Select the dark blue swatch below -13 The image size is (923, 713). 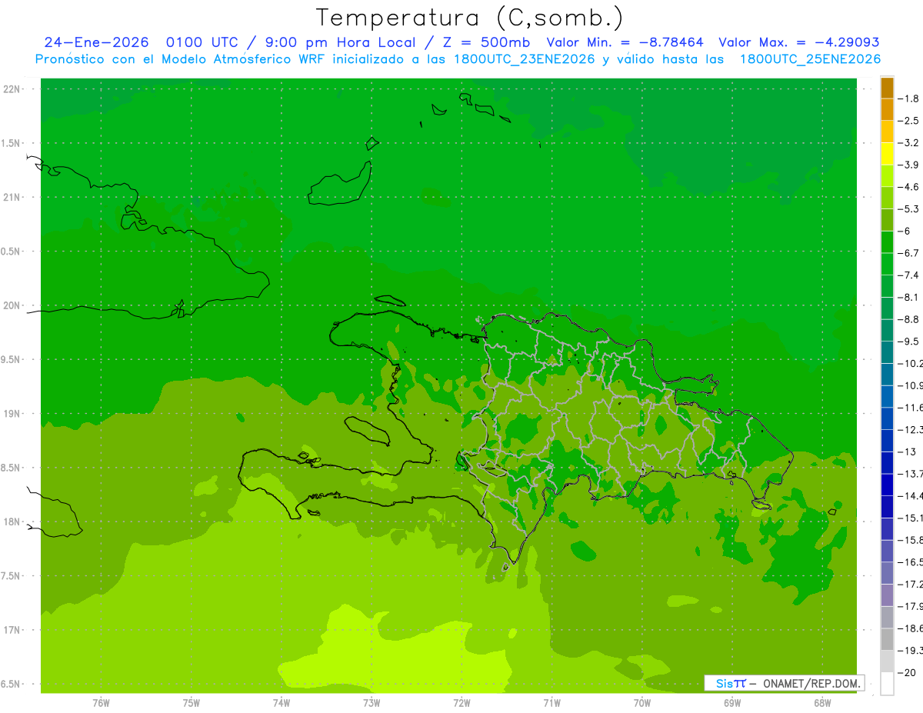coord(887,463)
